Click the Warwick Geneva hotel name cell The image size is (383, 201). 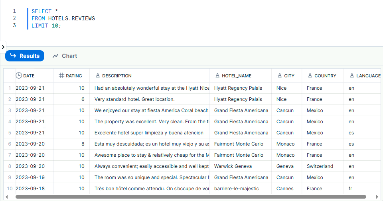click(232, 166)
